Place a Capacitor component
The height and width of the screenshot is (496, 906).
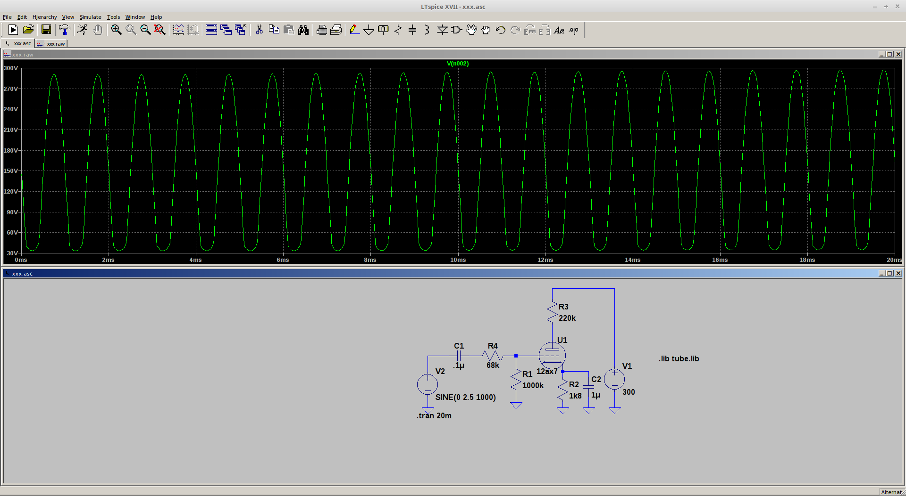[412, 30]
